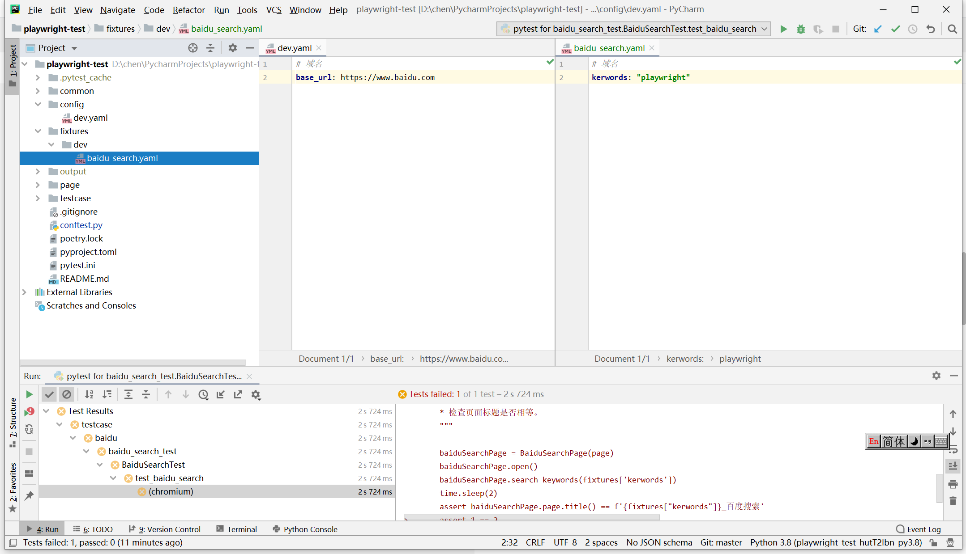Switch to dev.yaml editor tab
This screenshot has height=554, width=966.
click(x=294, y=48)
